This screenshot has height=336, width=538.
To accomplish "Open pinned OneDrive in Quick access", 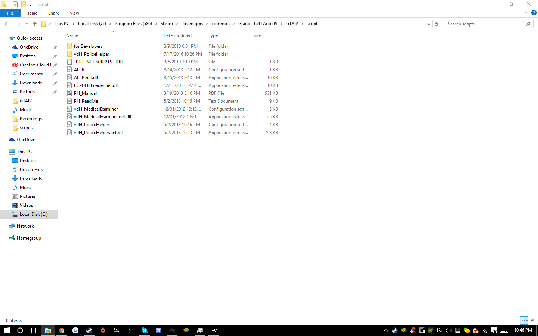I will (x=29, y=47).
